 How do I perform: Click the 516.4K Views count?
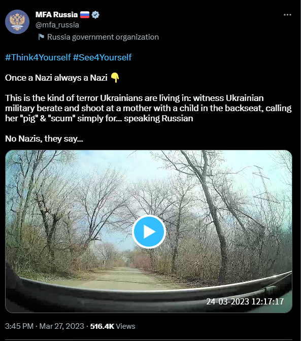(x=113, y=326)
